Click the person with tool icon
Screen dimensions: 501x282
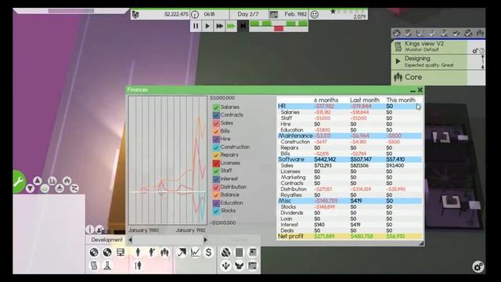138,266
